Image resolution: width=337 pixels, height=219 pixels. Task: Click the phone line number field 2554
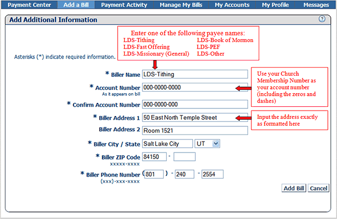(212, 174)
